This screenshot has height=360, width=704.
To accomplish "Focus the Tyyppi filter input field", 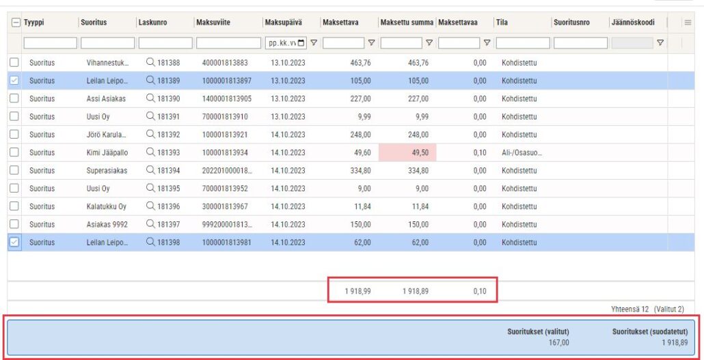I will click(51, 43).
